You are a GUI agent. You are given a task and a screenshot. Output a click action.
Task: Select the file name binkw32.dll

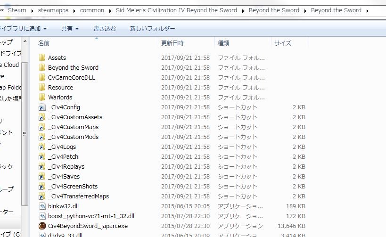pos(63,206)
